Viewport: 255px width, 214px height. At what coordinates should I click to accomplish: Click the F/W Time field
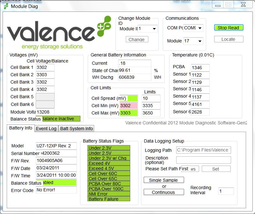click(x=56, y=175)
